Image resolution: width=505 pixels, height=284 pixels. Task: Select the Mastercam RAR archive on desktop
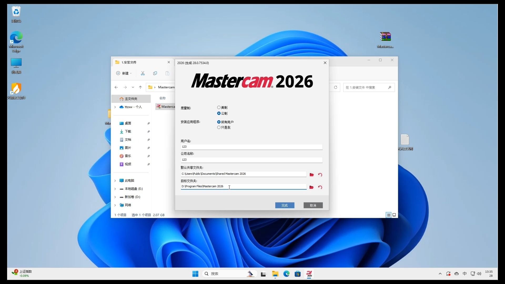[x=385, y=40]
